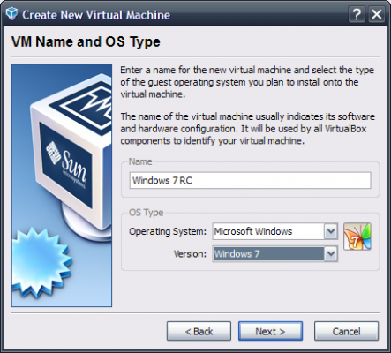391x353 pixels.
Task: Cancel the virtual machine wizard
Action: (x=346, y=331)
